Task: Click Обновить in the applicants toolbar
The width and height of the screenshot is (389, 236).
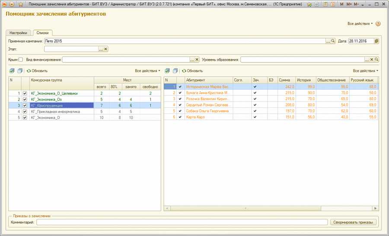Action: [x=192, y=71]
